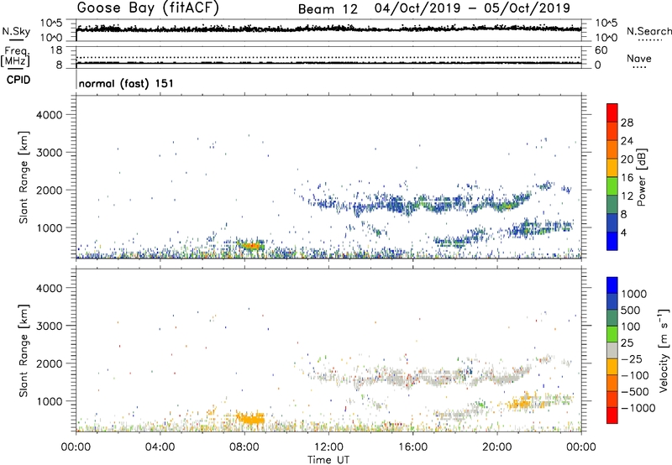The height and width of the screenshot is (465, 672).
Task: Click the '08:00' time tick label
Action: 244,447
